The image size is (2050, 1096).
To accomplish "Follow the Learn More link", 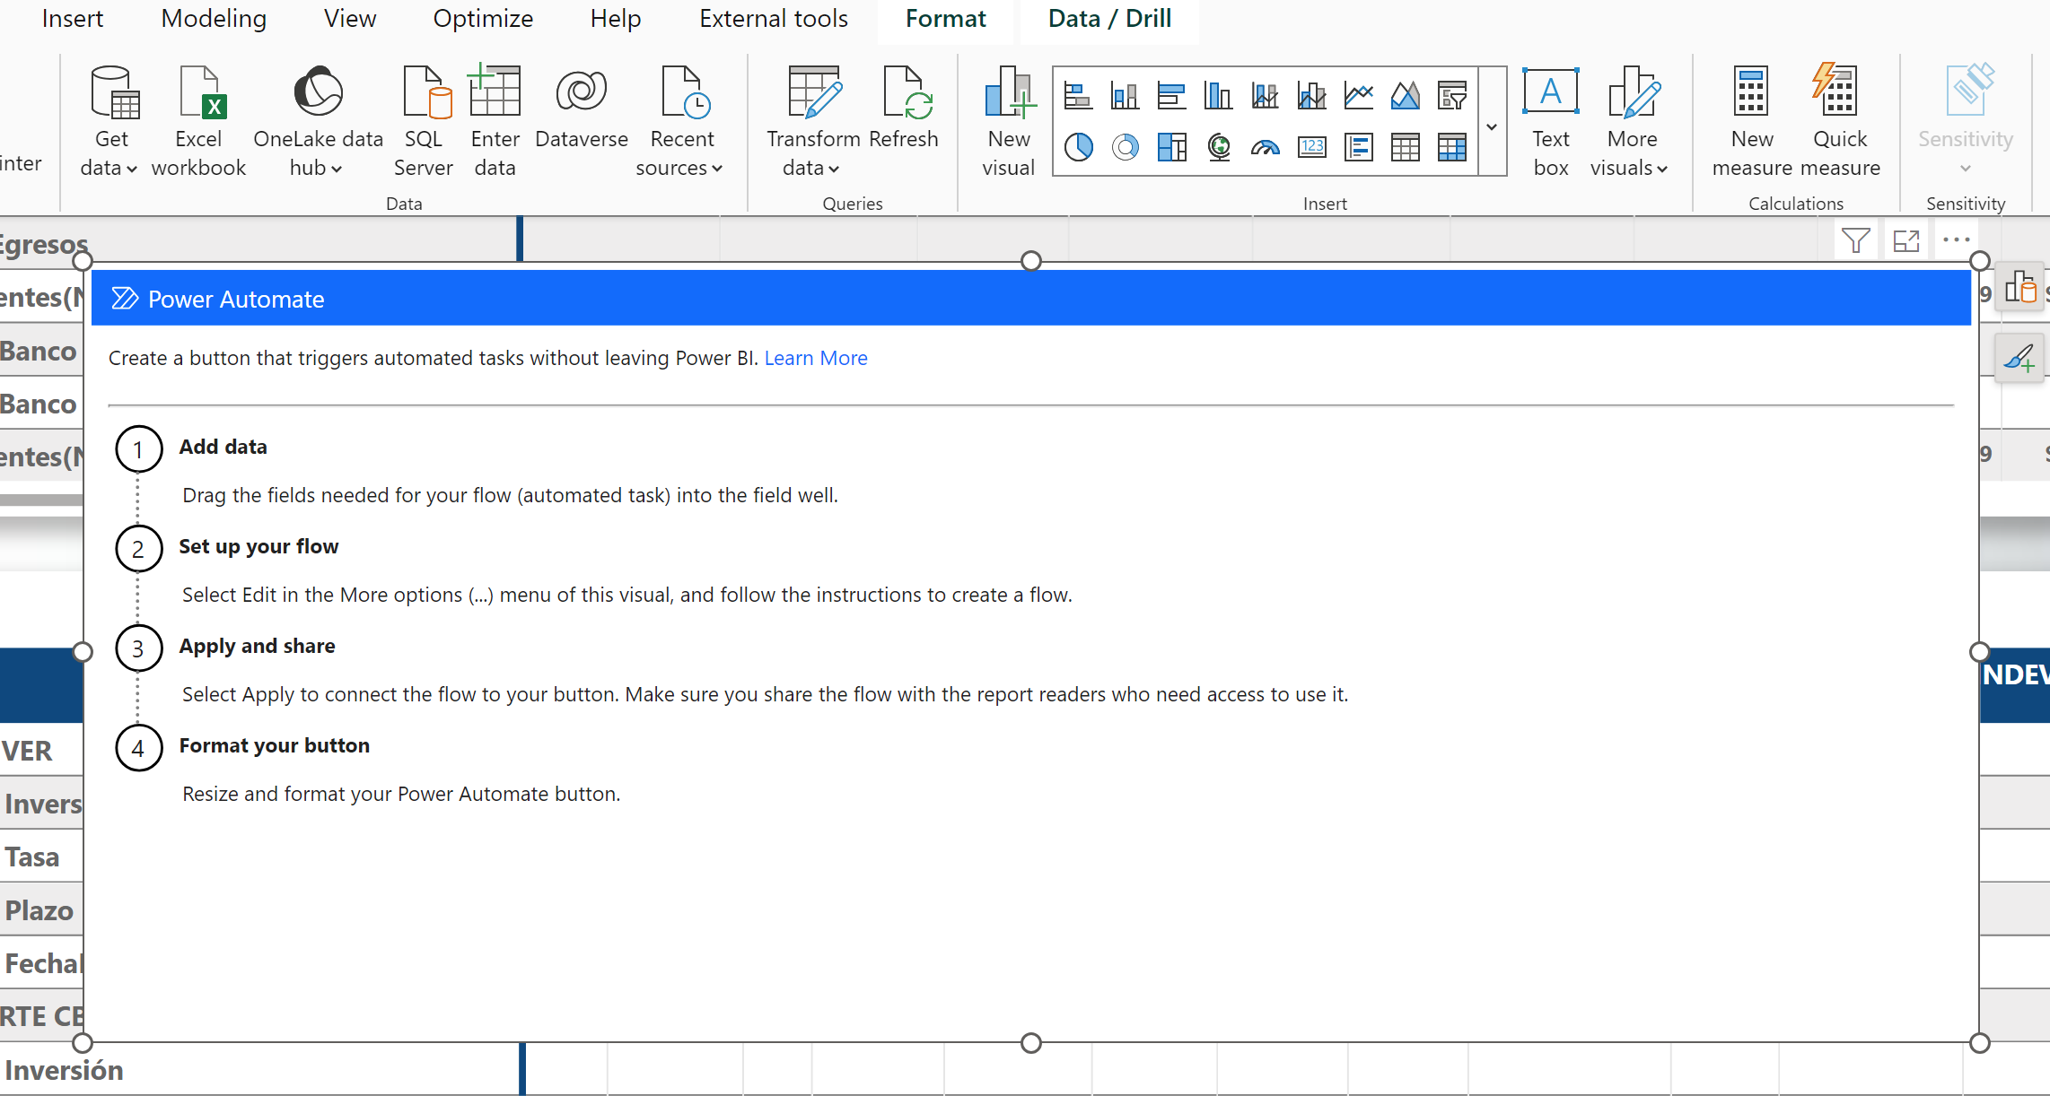I will pos(815,358).
